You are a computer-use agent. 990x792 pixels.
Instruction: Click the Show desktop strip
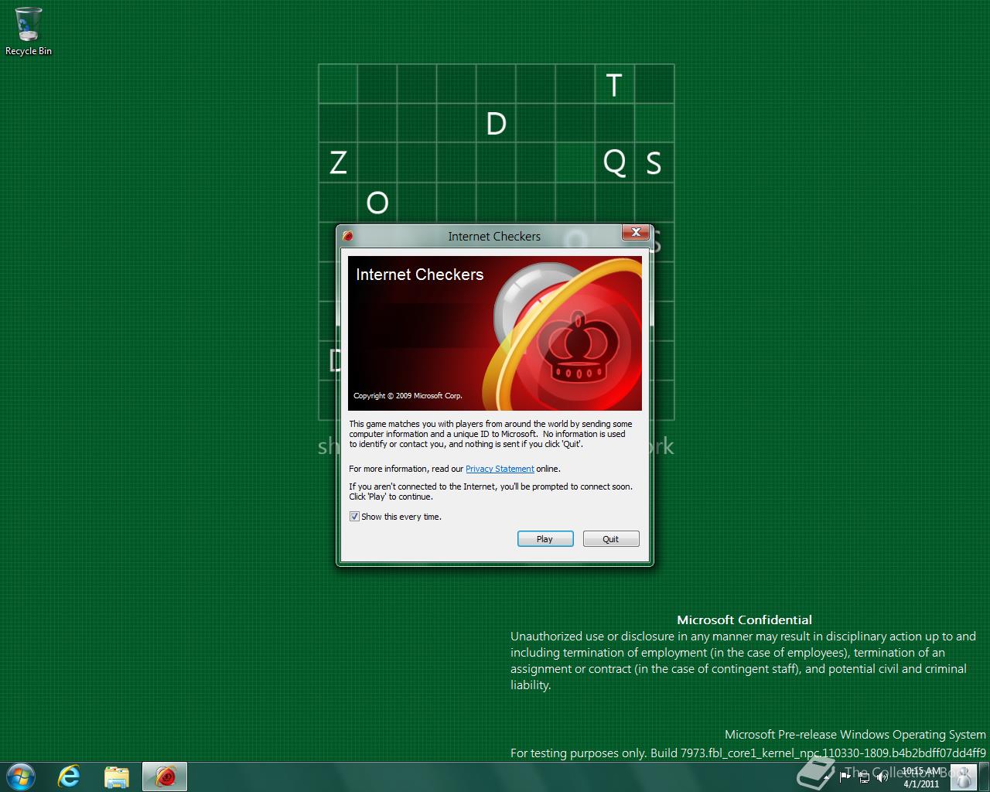tap(985, 777)
